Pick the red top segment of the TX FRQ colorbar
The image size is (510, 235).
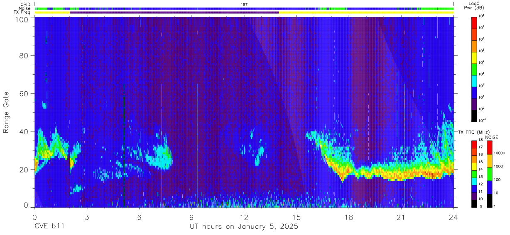point(474,144)
